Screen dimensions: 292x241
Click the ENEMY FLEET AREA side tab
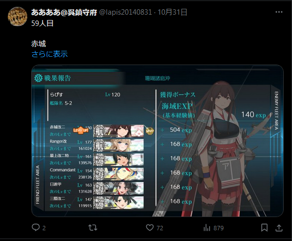[x=276, y=110]
